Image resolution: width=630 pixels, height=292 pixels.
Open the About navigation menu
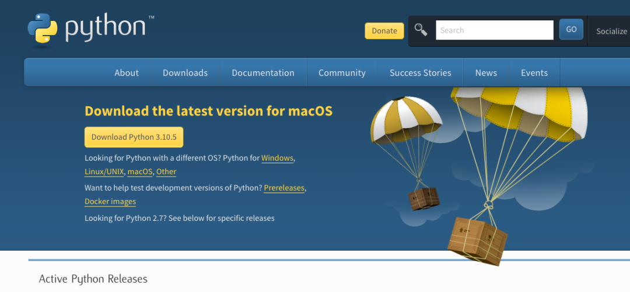127,73
